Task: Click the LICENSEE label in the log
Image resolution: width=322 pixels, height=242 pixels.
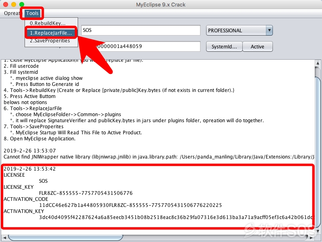Action: point(14,175)
